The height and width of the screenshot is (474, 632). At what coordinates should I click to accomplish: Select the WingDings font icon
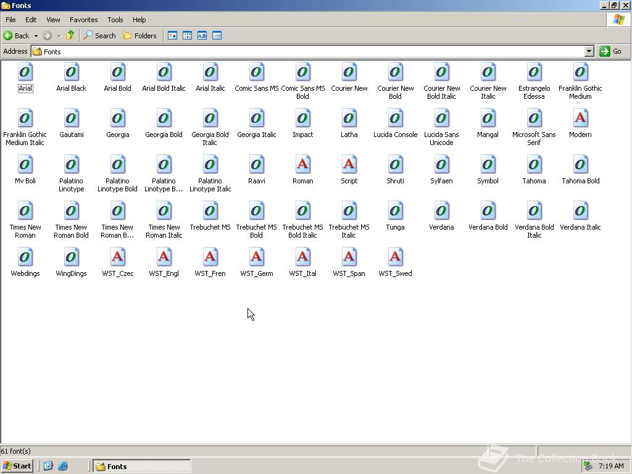click(x=72, y=257)
